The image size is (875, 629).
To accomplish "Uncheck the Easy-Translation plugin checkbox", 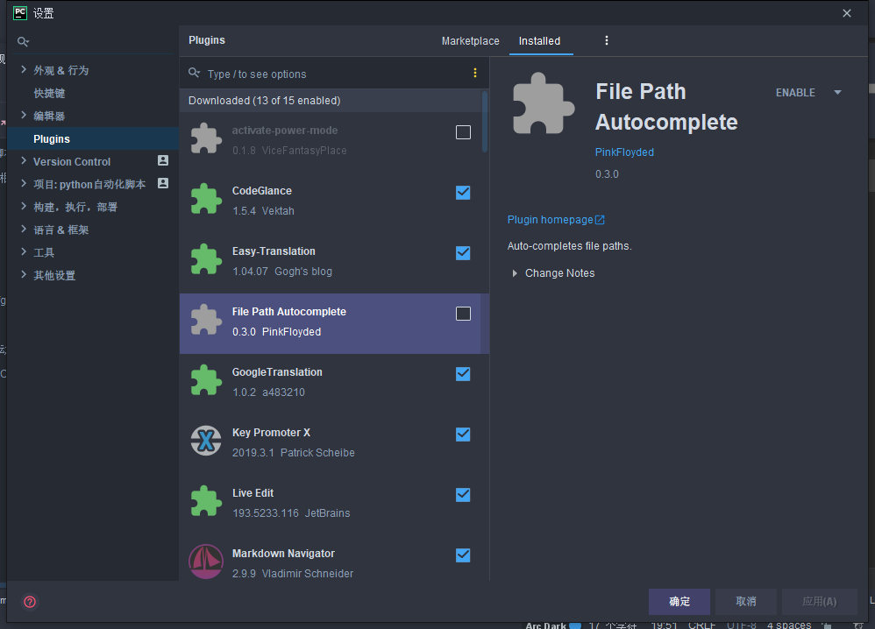I will click(463, 253).
